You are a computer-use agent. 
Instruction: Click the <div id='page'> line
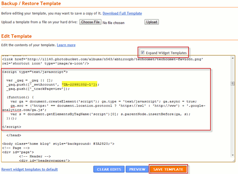tap(18, 152)
